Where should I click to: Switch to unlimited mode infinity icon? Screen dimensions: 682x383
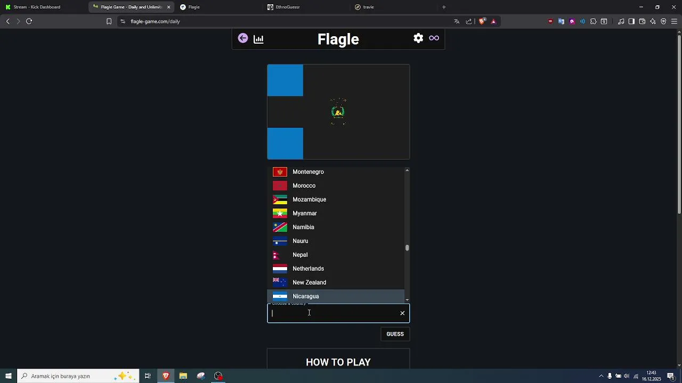coord(434,38)
